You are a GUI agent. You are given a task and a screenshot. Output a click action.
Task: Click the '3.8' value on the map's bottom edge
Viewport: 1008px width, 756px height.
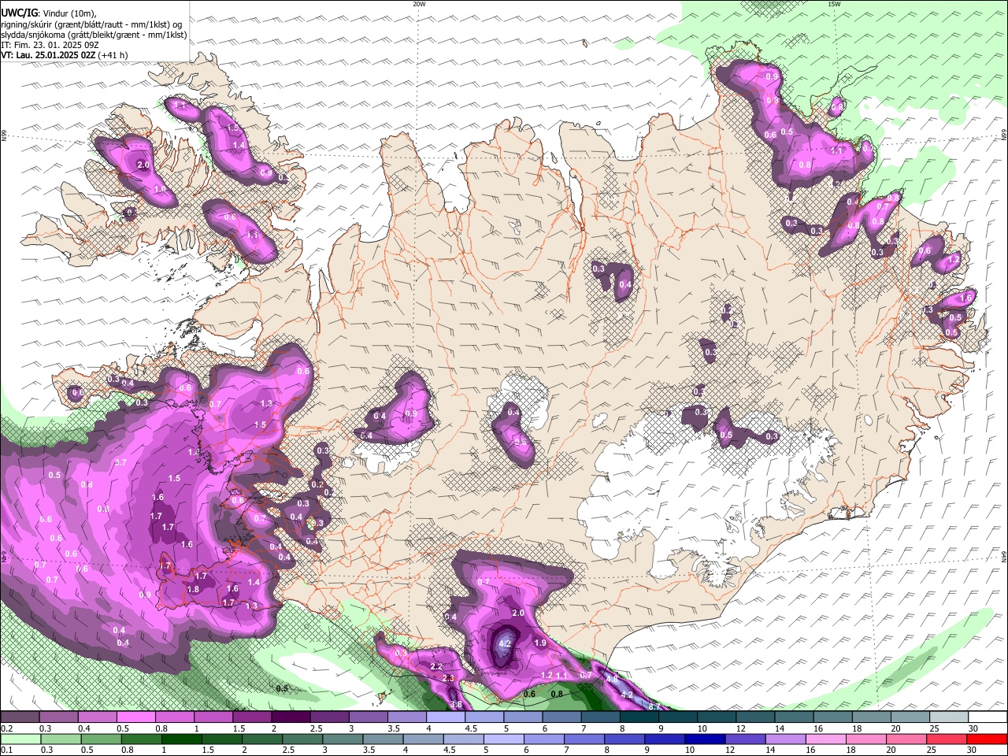pyautogui.click(x=455, y=705)
